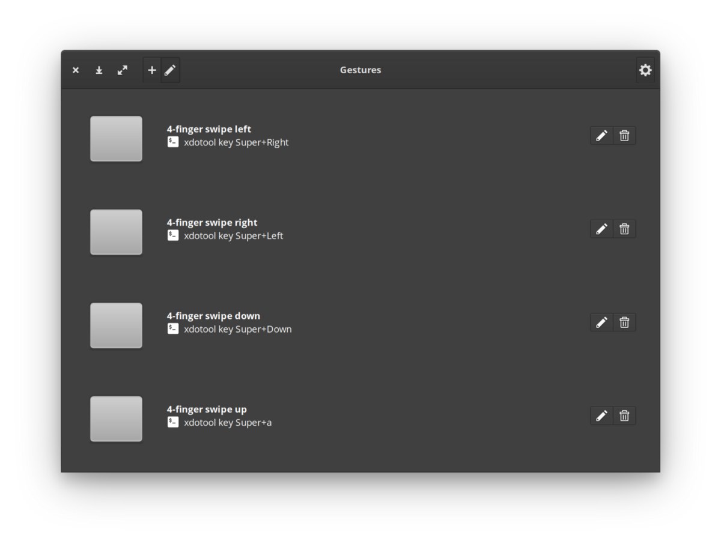This screenshot has height=544, width=721.
Task: Select the "4-finger swipe up" title
Action: click(207, 410)
